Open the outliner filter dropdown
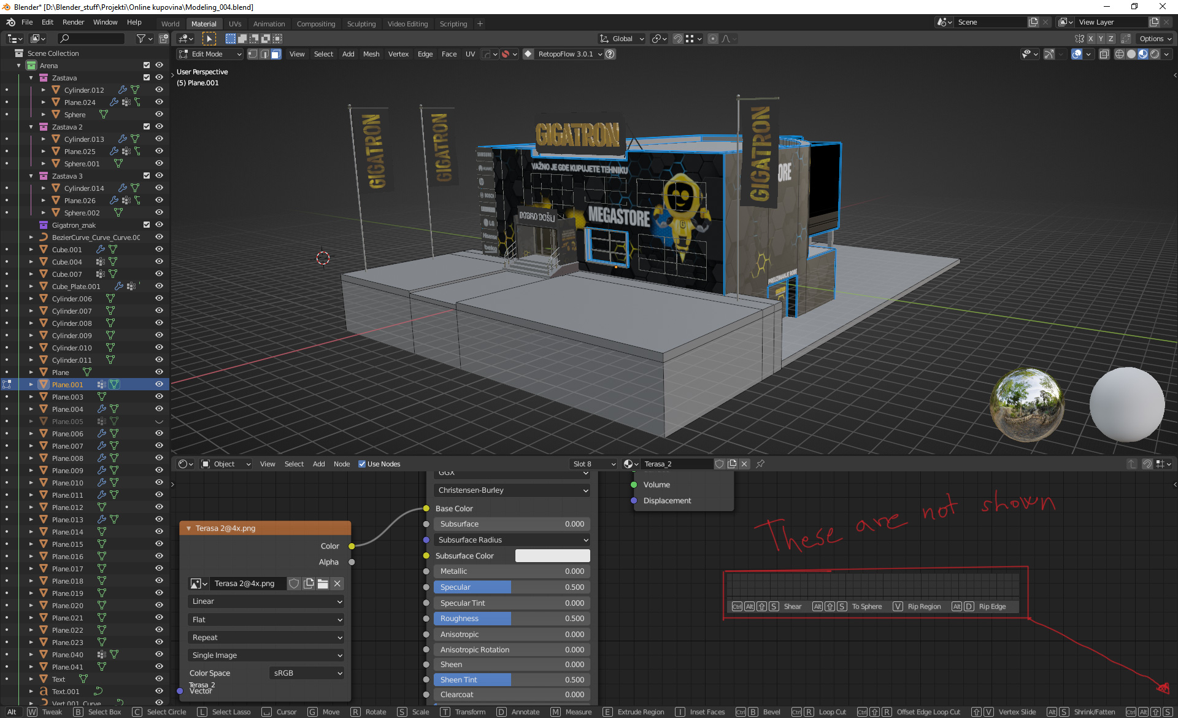Screen dimensions: 1178x718 click(x=144, y=39)
